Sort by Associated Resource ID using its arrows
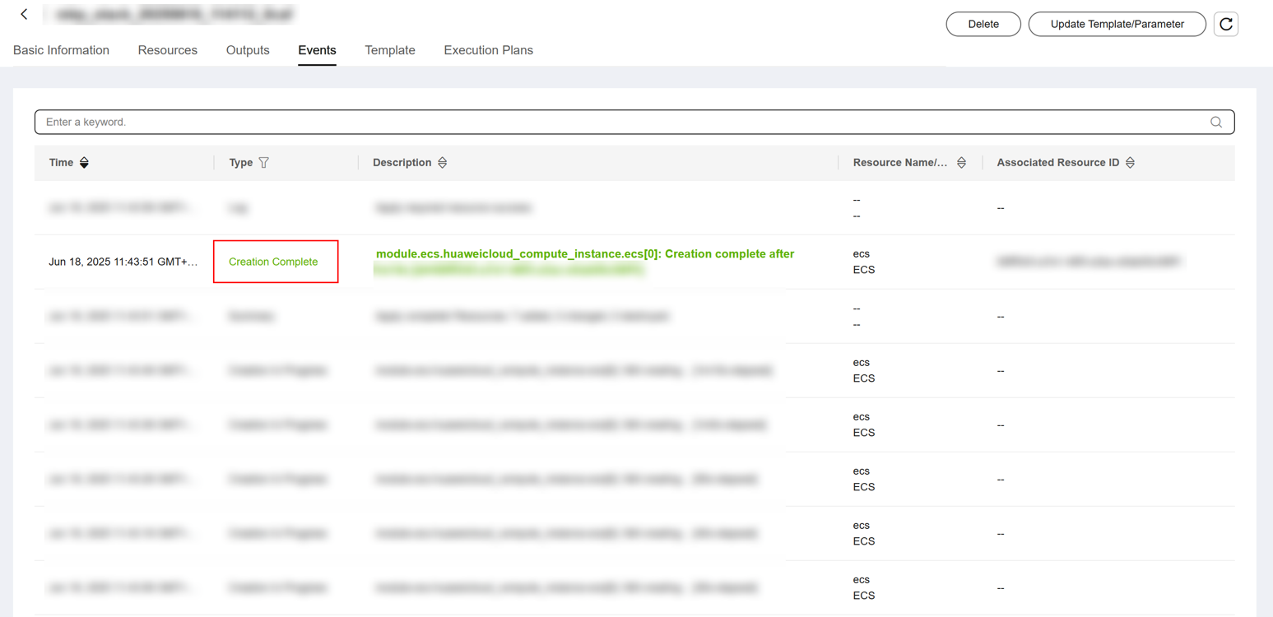Screen dimensions: 1273x617 [x=1130, y=163]
